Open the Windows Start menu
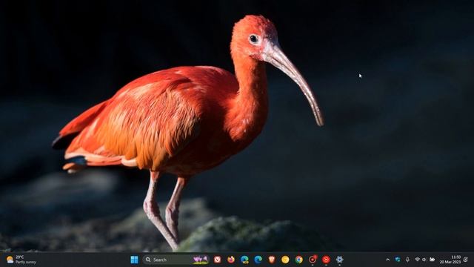This screenshot has height=267, width=474. pyautogui.click(x=134, y=260)
